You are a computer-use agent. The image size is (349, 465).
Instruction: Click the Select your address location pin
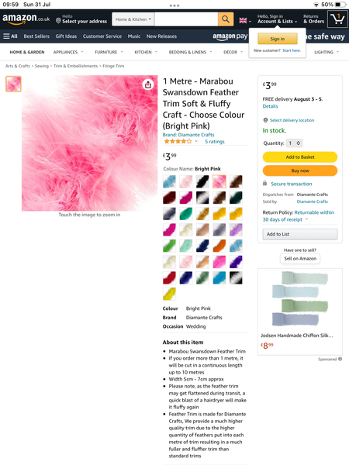point(58,21)
